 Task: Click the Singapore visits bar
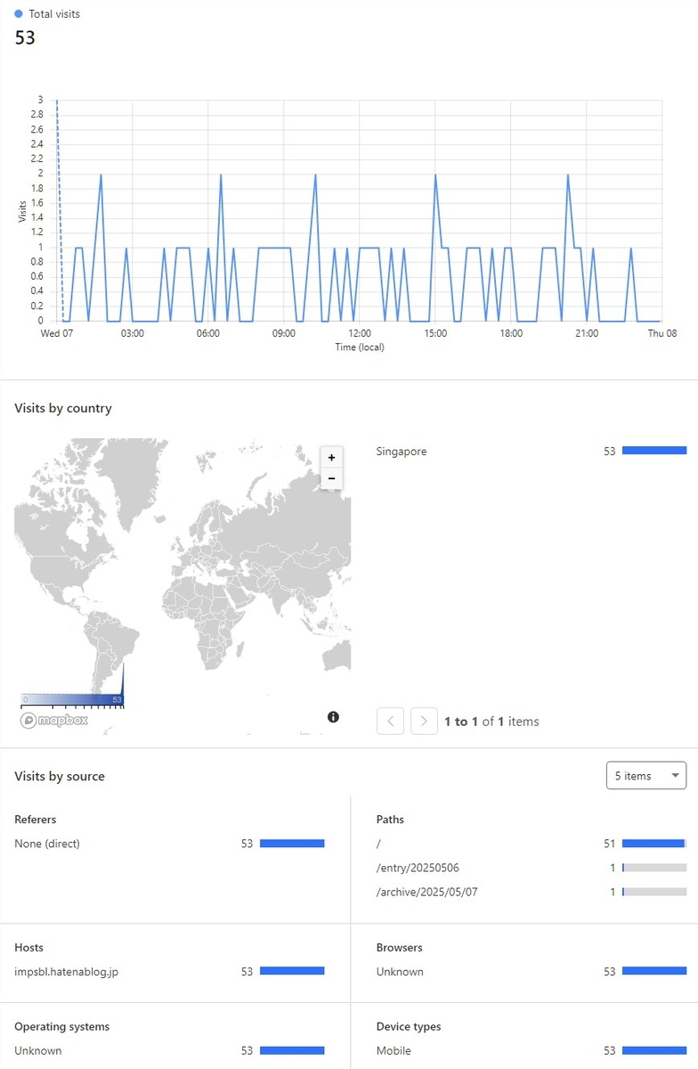coord(654,451)
